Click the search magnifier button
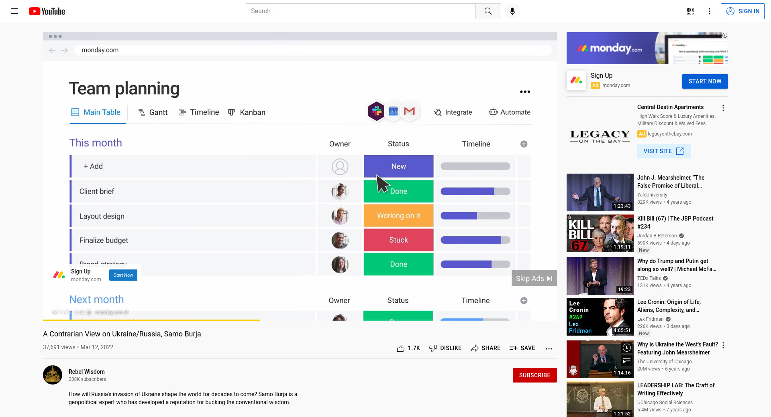Image resolution: width=771 pixels, height=417 pixels. coord(488,11)
